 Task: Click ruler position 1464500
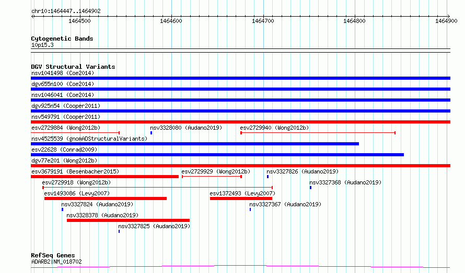coord(79,21)
